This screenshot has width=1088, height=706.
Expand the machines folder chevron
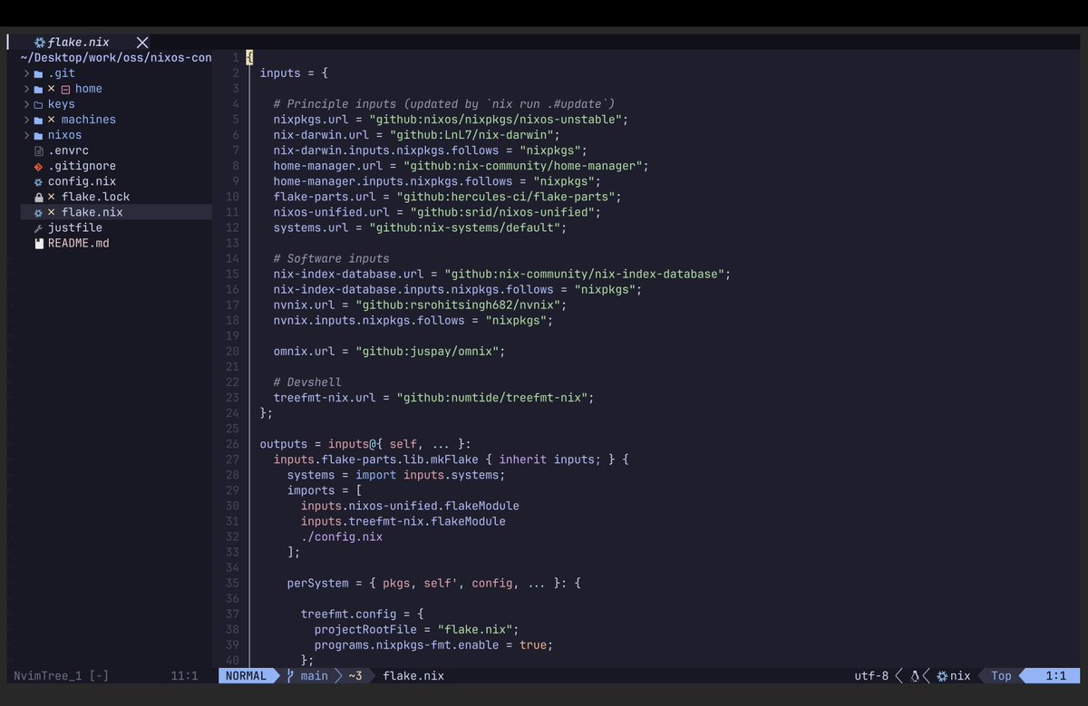tap(26, 120)
